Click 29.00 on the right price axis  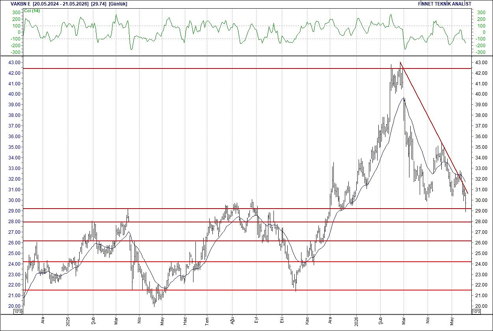tap(480, 211)
